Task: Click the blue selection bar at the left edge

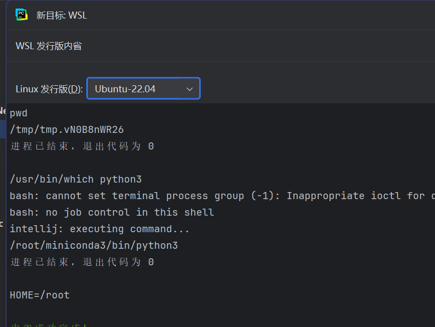Action: (x=2, y=129)
